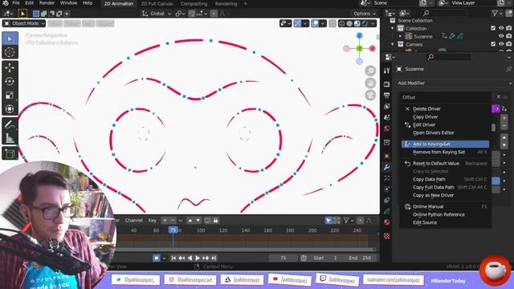Jump to the timeline start frame
Viewport: 514px width, 289px height.
pyautogui.click(x=173, y=258)
